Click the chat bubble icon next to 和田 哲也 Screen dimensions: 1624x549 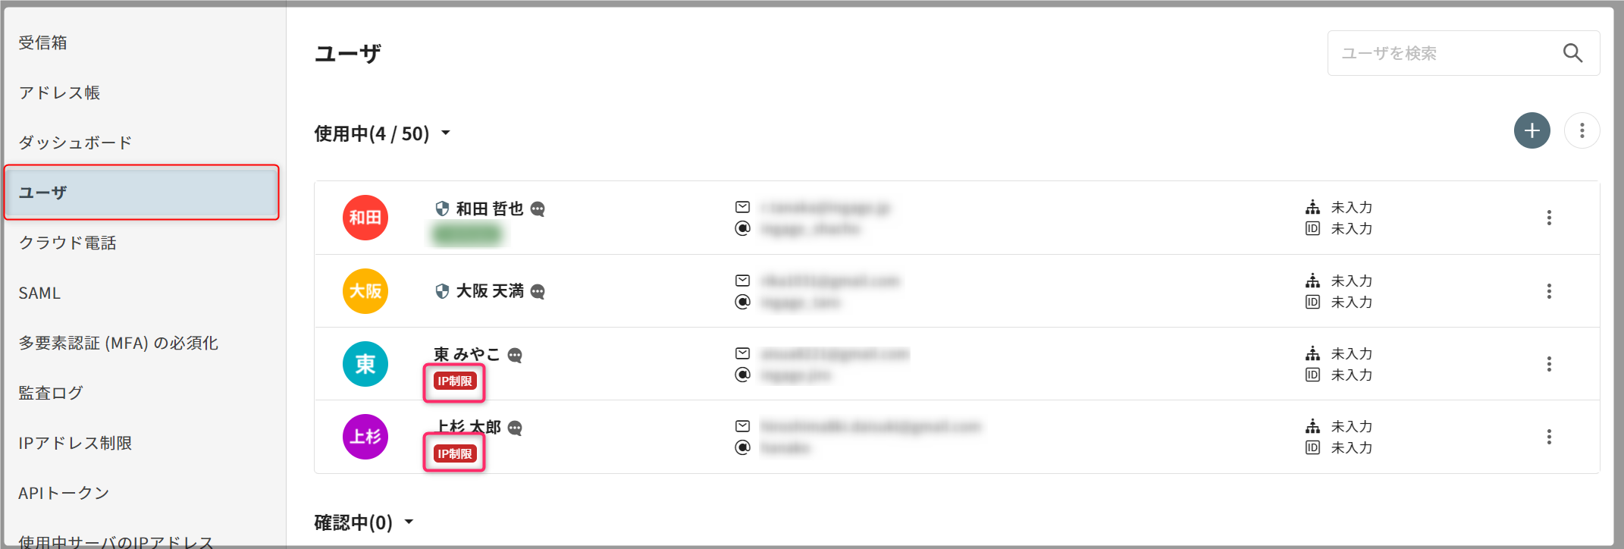[x=538, y=209]
